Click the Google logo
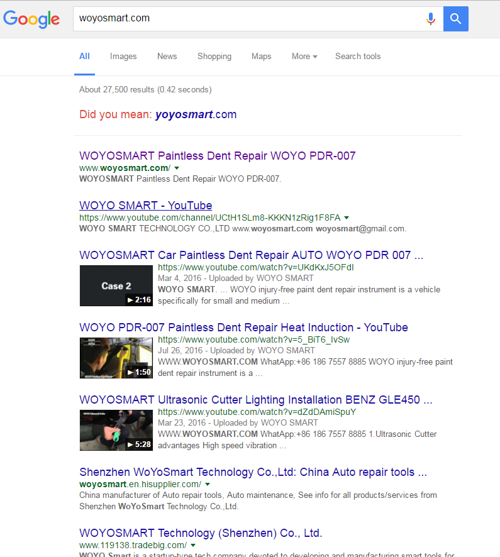This screenshot has width=500, height=557. pos(31,19)
